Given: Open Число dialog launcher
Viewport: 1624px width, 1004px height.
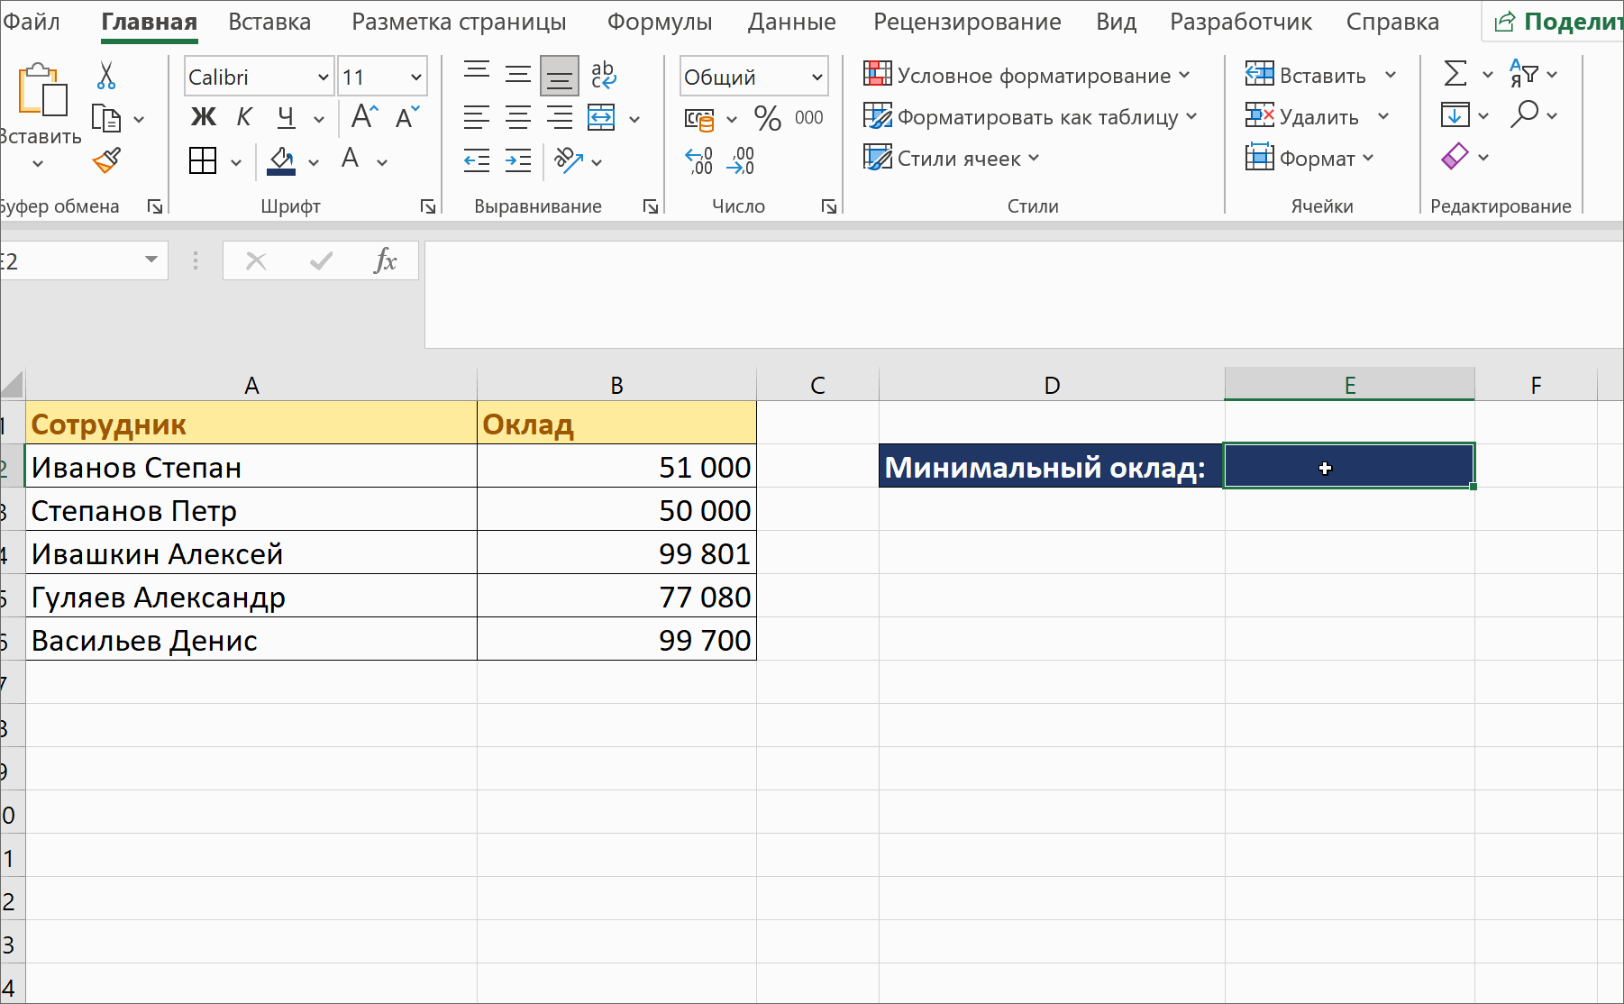Looking at the screenshot, I should point(829,206).
